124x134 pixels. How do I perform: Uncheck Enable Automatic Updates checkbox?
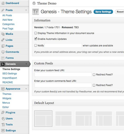(36, 39)
